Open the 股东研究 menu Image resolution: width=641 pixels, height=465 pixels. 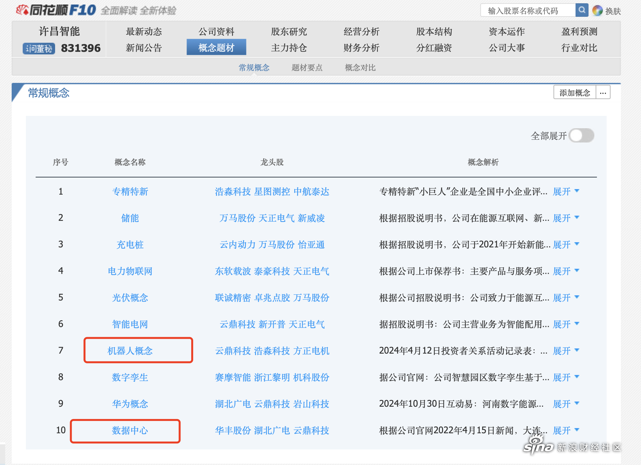tap(289, 32)
